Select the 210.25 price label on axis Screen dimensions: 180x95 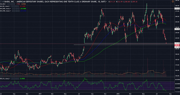coord(177,43)
